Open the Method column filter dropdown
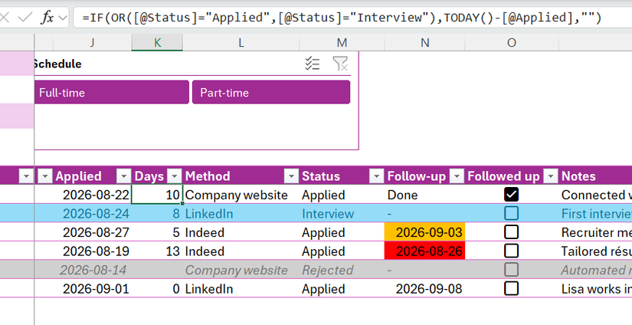Image resolution: width=632 pixels, height=325 pixels. coord(291,176)
